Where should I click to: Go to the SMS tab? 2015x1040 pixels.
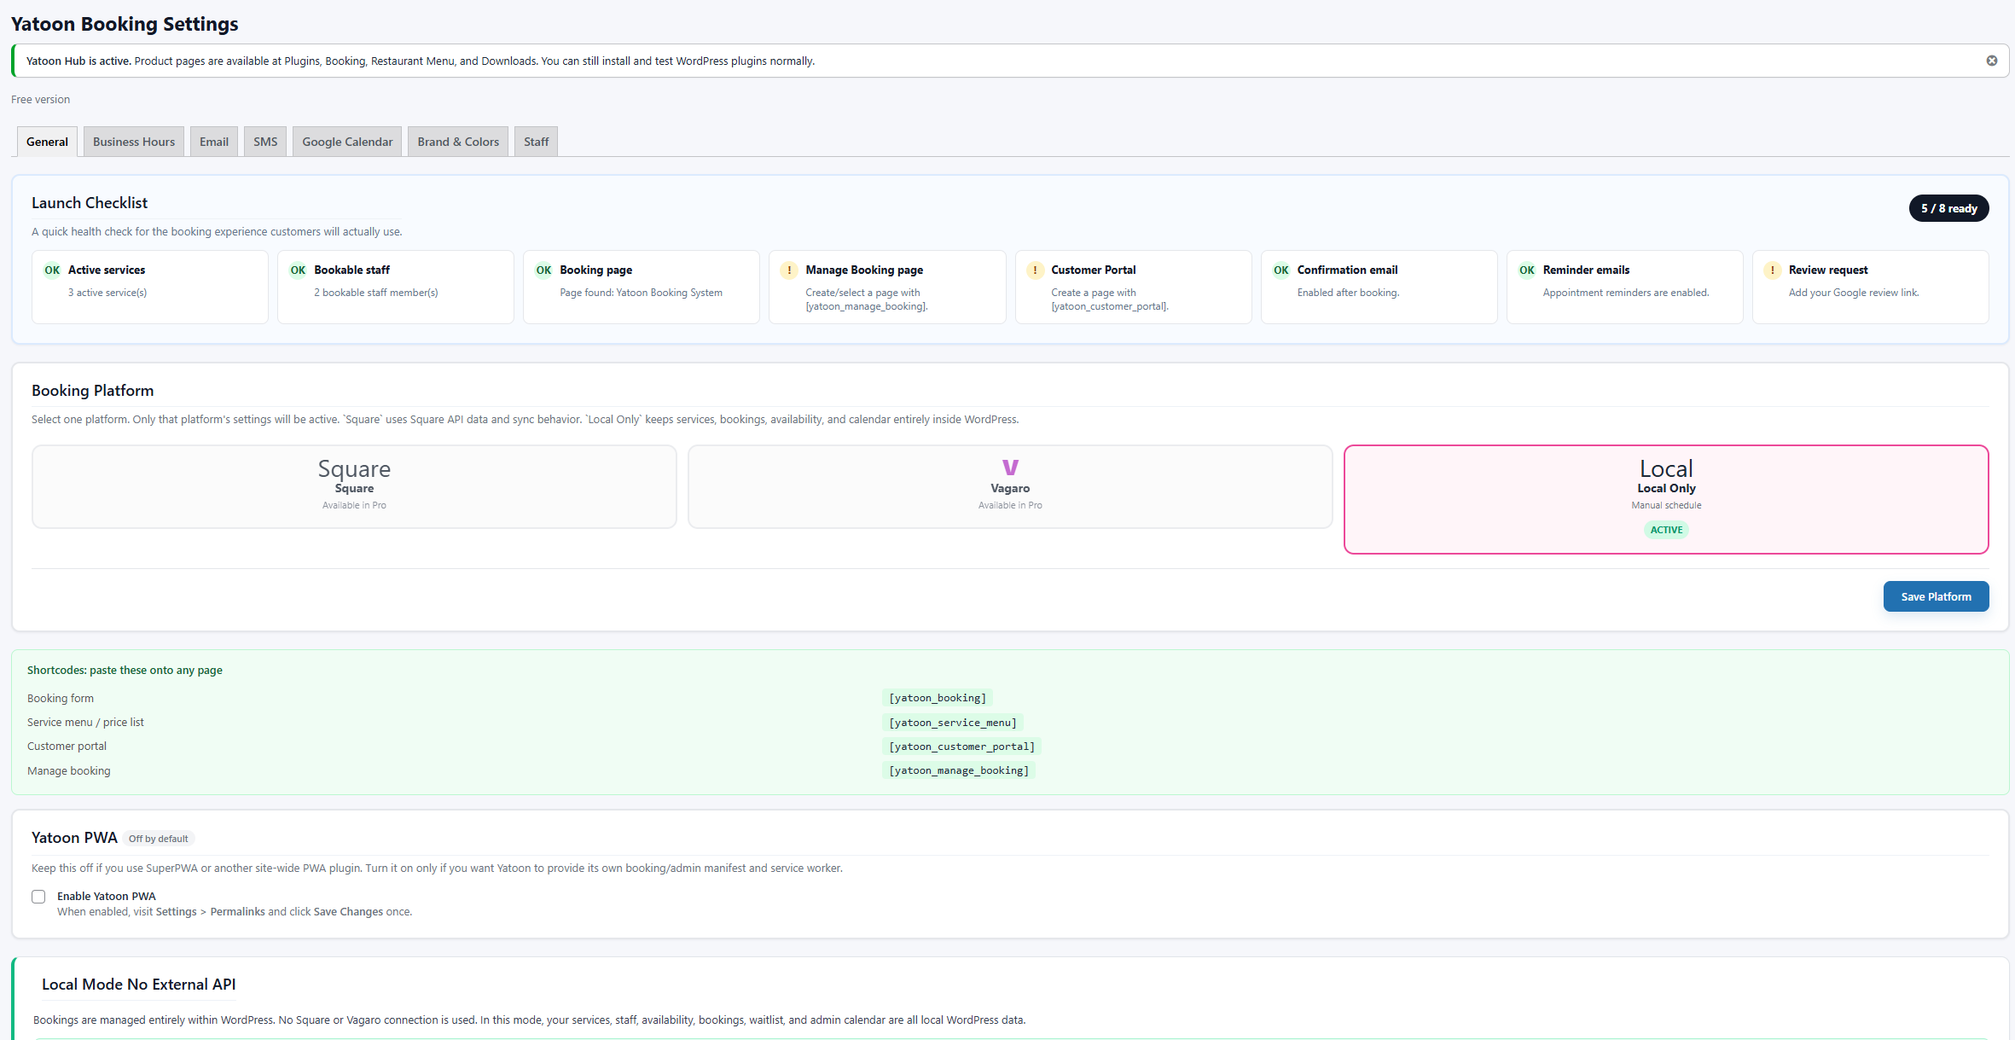[265, 142]
